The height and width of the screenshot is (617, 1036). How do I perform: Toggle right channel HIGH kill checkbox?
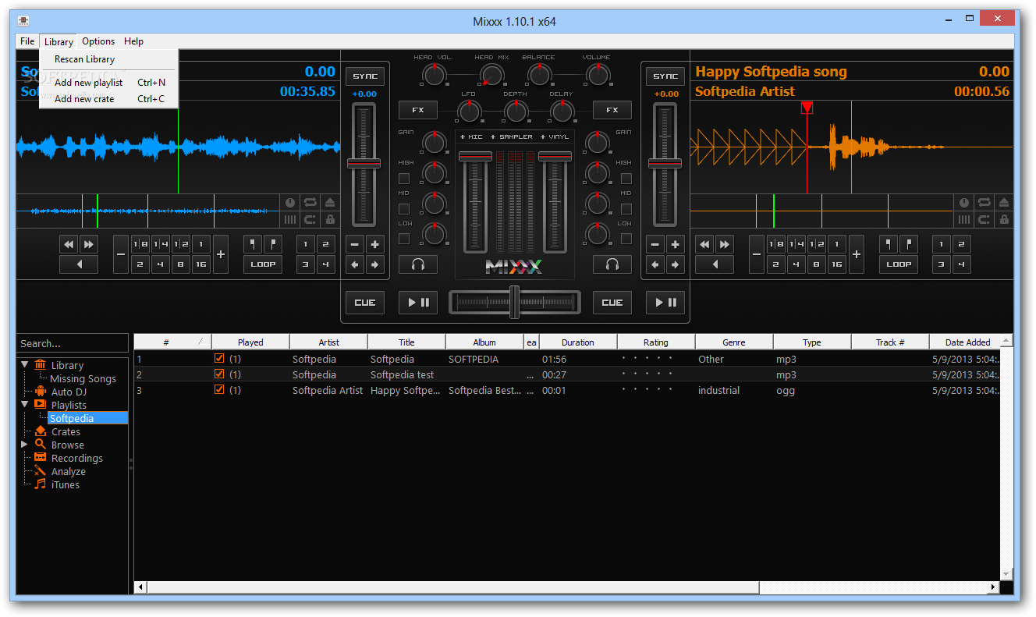626,179
